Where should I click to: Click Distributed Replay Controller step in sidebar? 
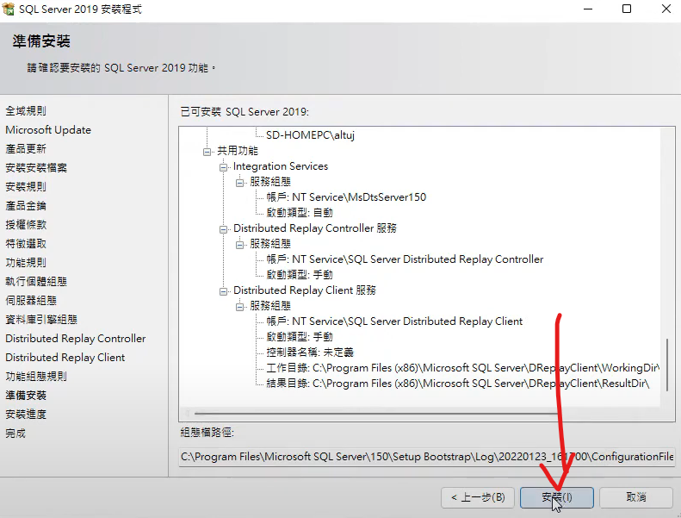click(x=76, y=339)
